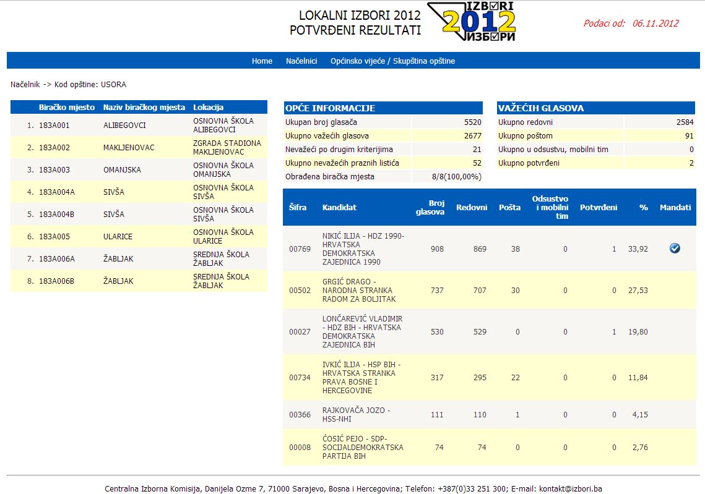705x494 pixels.
Task: Select polling station code 183A003
Action: coord(54,170)
